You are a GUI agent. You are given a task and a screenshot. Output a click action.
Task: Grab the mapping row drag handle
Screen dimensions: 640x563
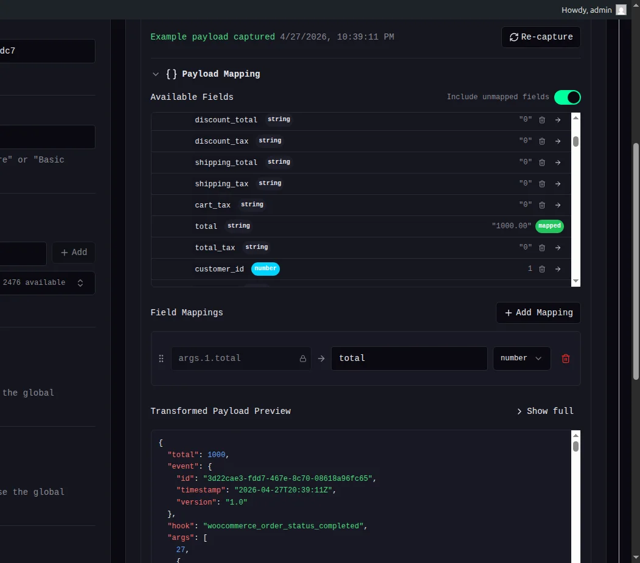[x=161, y=358]
